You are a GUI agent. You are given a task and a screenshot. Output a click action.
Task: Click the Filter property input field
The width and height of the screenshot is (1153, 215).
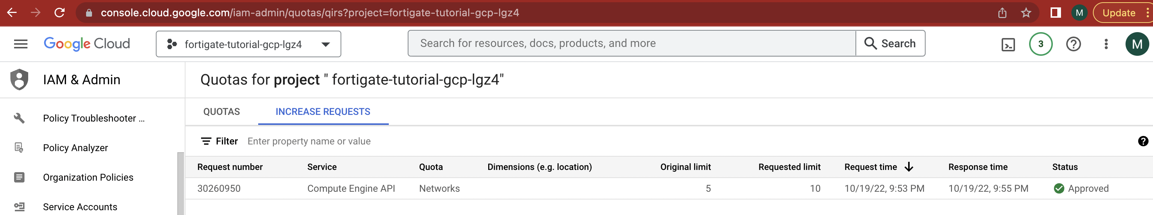(309, 141)
